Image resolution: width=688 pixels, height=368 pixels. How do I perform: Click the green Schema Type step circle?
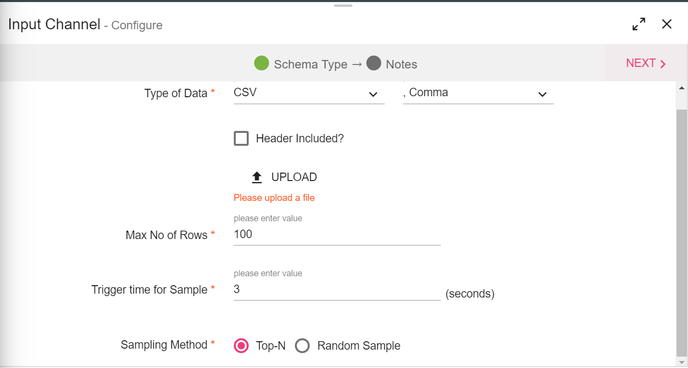pyautogui.click(x=261, y=63)
